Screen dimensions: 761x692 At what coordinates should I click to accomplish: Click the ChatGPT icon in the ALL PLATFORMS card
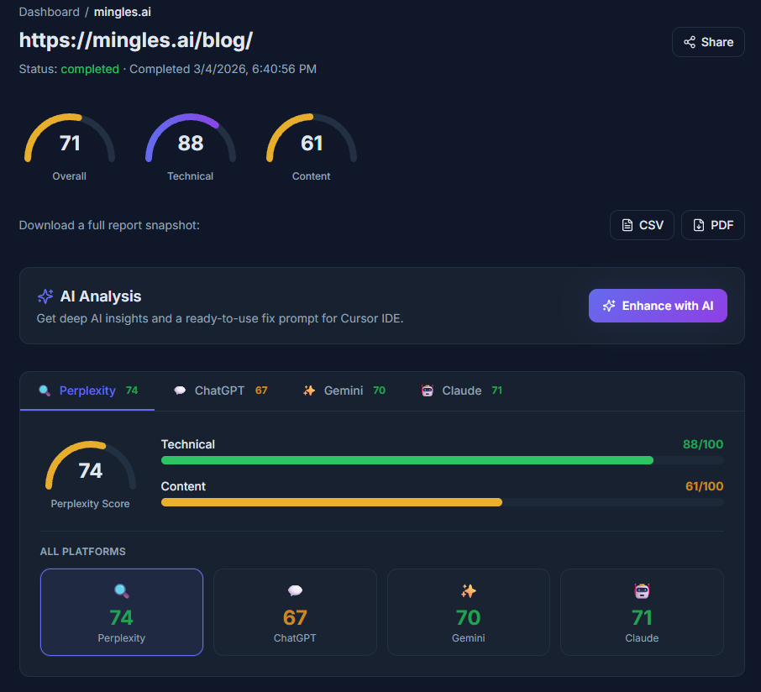pyautogui.click(x=295, y=590)
